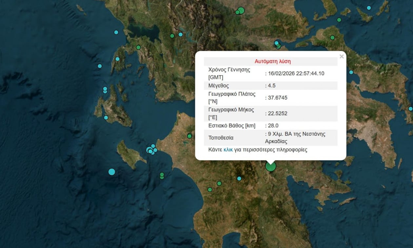Click the cyan marker on Zakynthos island

pyautogui.click(x=105, y=117)
